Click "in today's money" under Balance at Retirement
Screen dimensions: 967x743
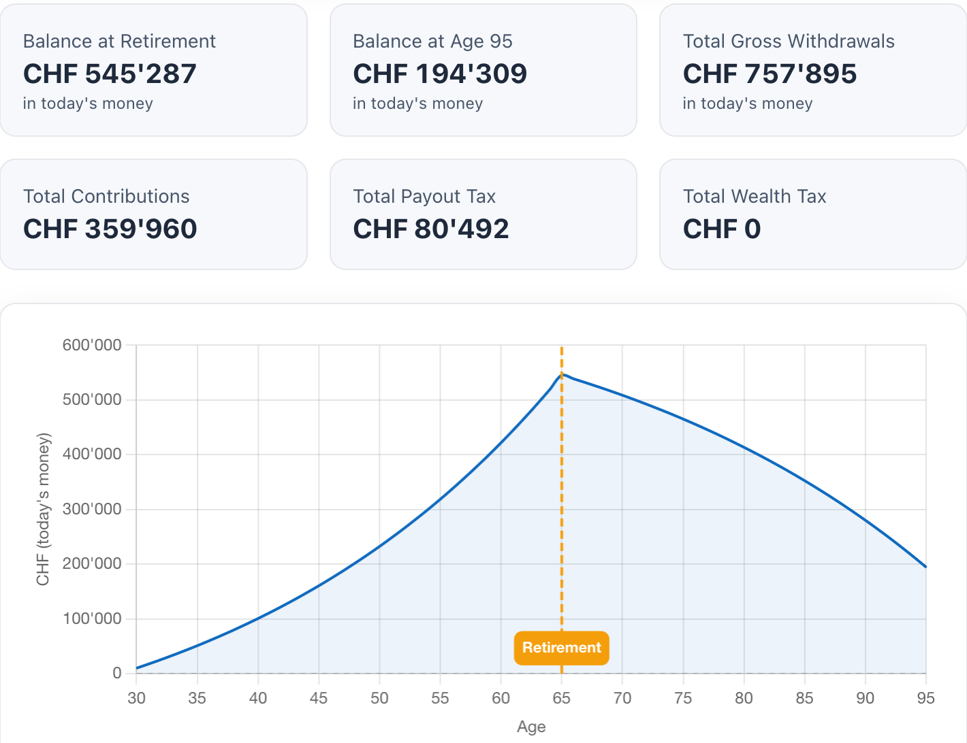(88, 103)
